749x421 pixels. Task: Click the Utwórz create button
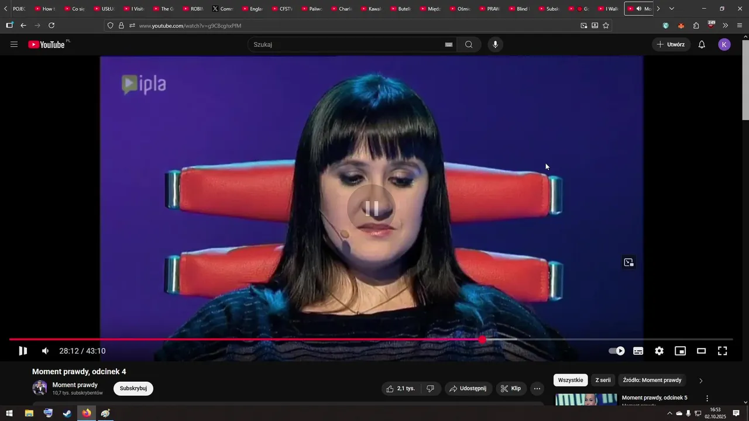[x=671, y=44]
